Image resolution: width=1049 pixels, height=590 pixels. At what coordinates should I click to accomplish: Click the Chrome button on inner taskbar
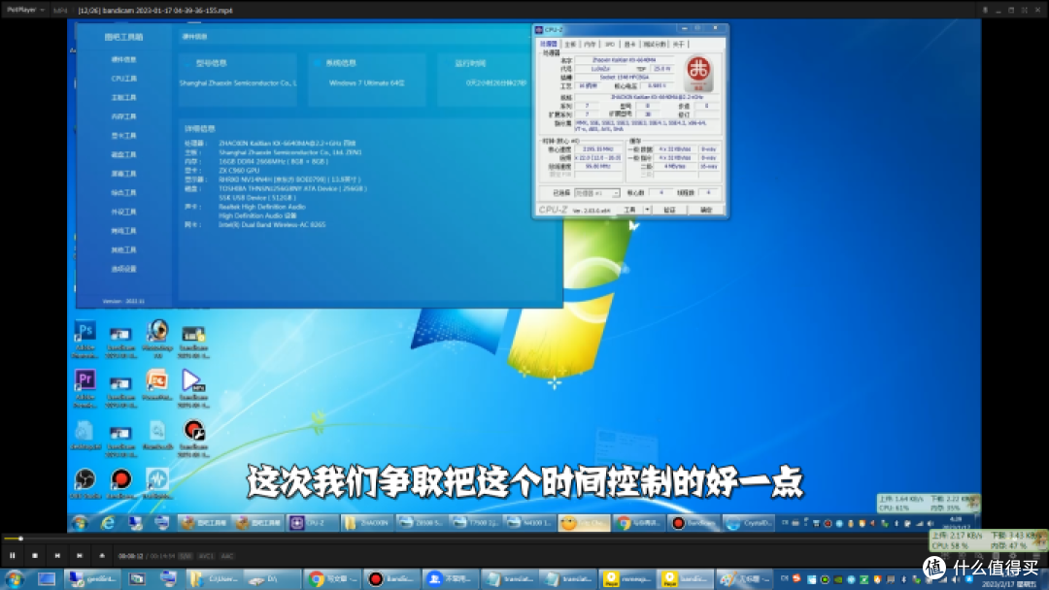[x=639, y=523]
